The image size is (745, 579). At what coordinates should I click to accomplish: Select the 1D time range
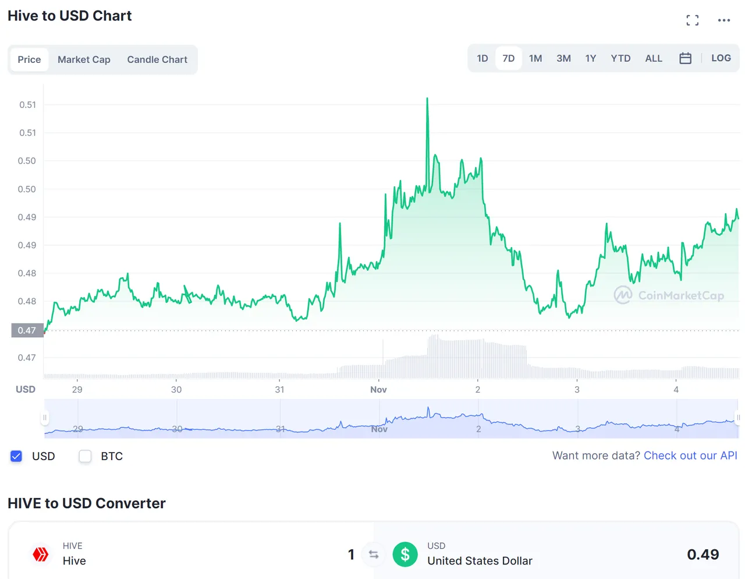[483, 58]
